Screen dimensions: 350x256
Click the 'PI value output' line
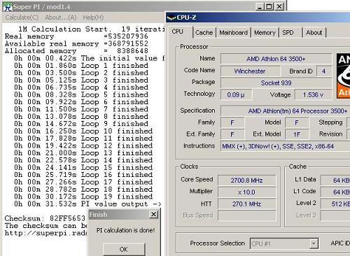tap(87, 204)
